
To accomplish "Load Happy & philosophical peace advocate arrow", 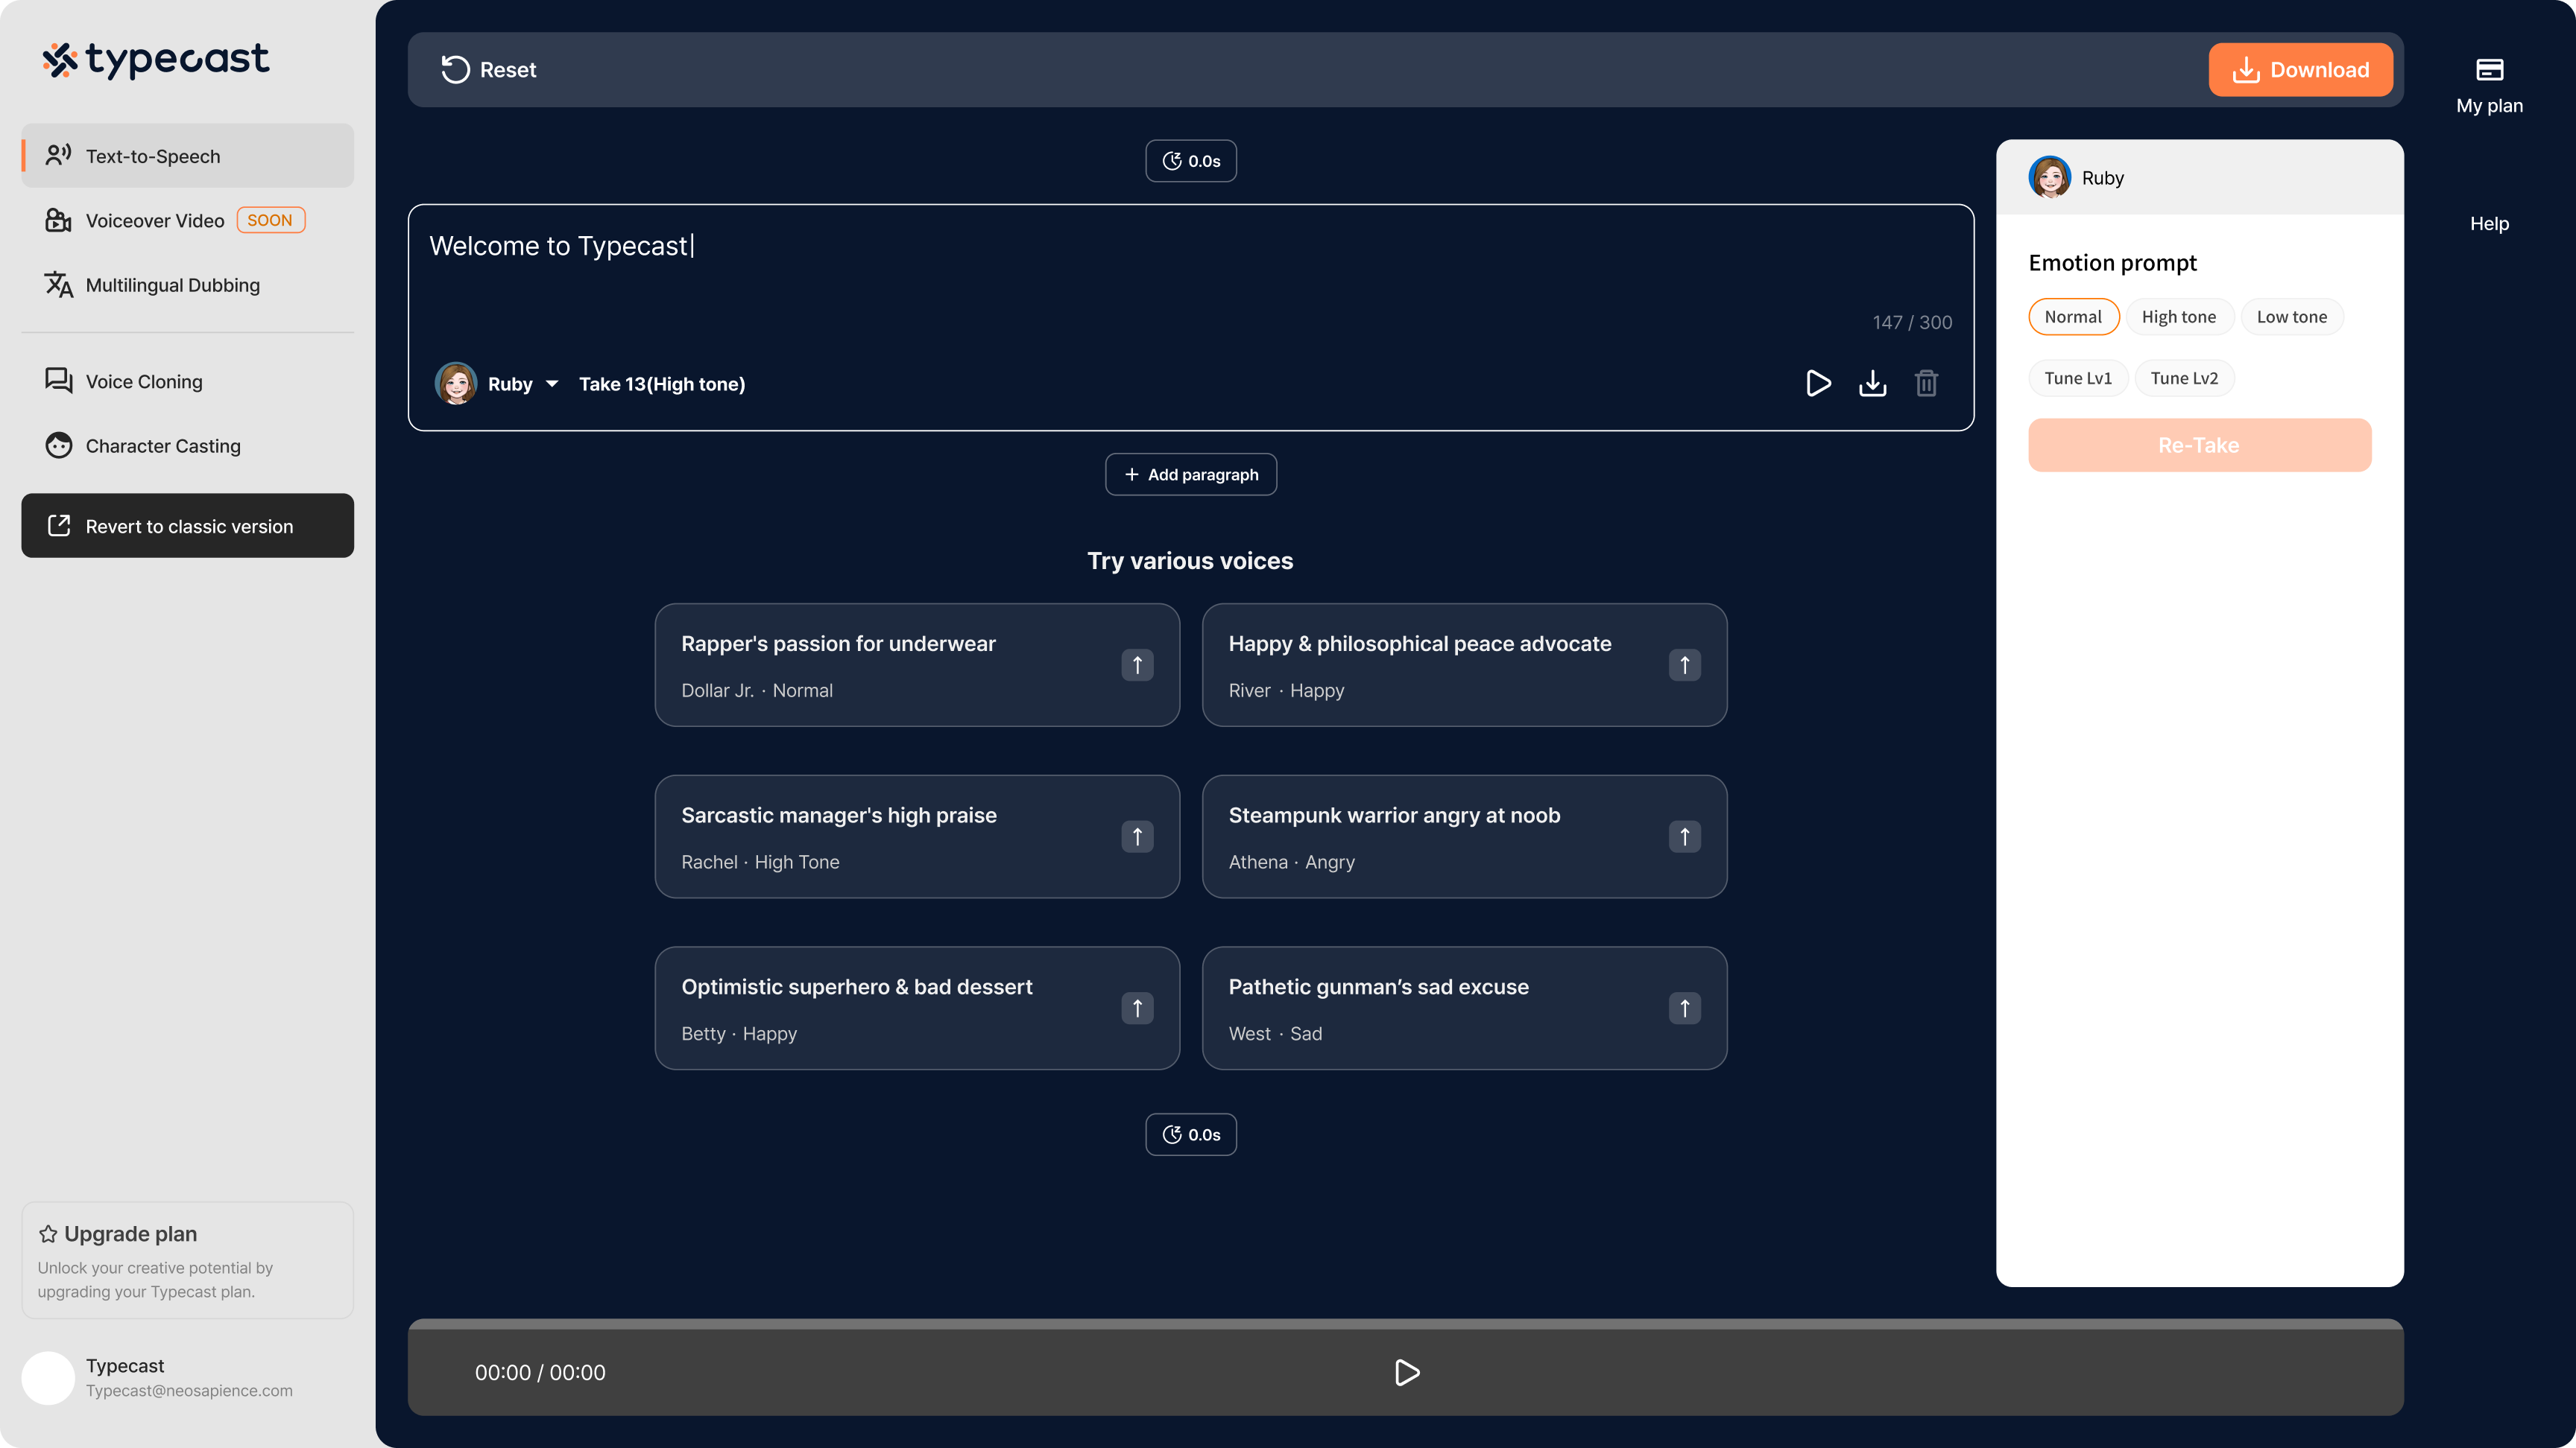I will [x=1684, y=666].
